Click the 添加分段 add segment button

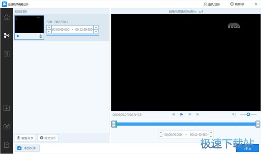48,138
